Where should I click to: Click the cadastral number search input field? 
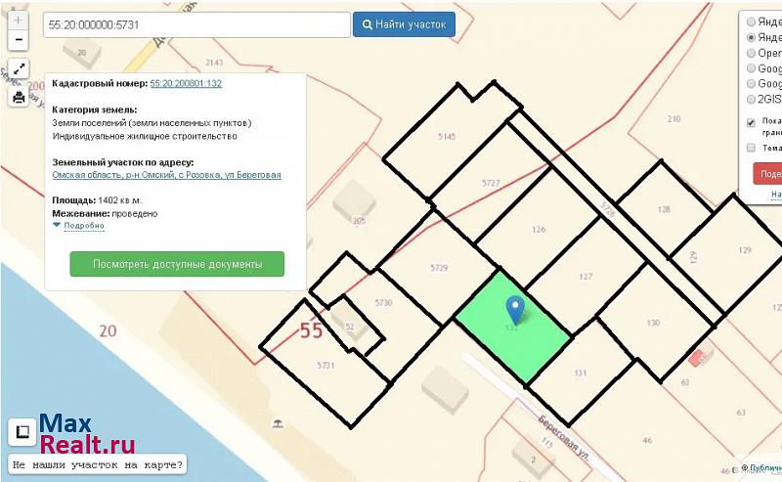tap(195, 24)
